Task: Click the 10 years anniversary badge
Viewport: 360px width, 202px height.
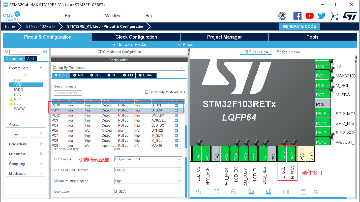Action: pyautogui.click(x=282, y=16)
